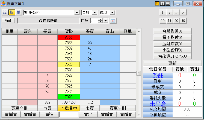This screenshot has width=204, height=120.
Task: Select 小型台指01 from product list
Action: pos(172,50)
